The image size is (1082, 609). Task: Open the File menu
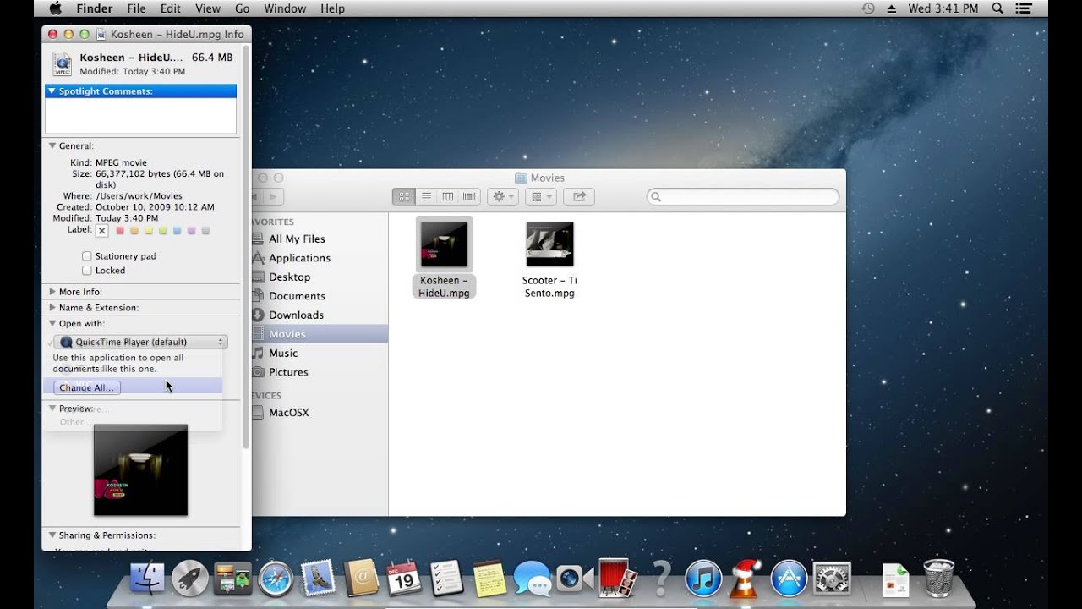tap(136, 8)
